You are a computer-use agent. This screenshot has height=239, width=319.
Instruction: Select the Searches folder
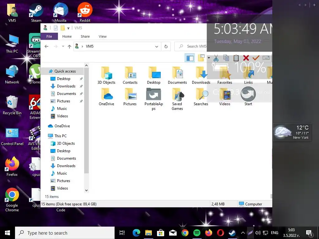click(201, 97)
